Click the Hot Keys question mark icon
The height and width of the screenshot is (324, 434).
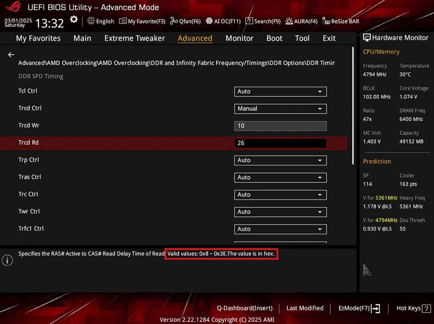tap(426, 308)
